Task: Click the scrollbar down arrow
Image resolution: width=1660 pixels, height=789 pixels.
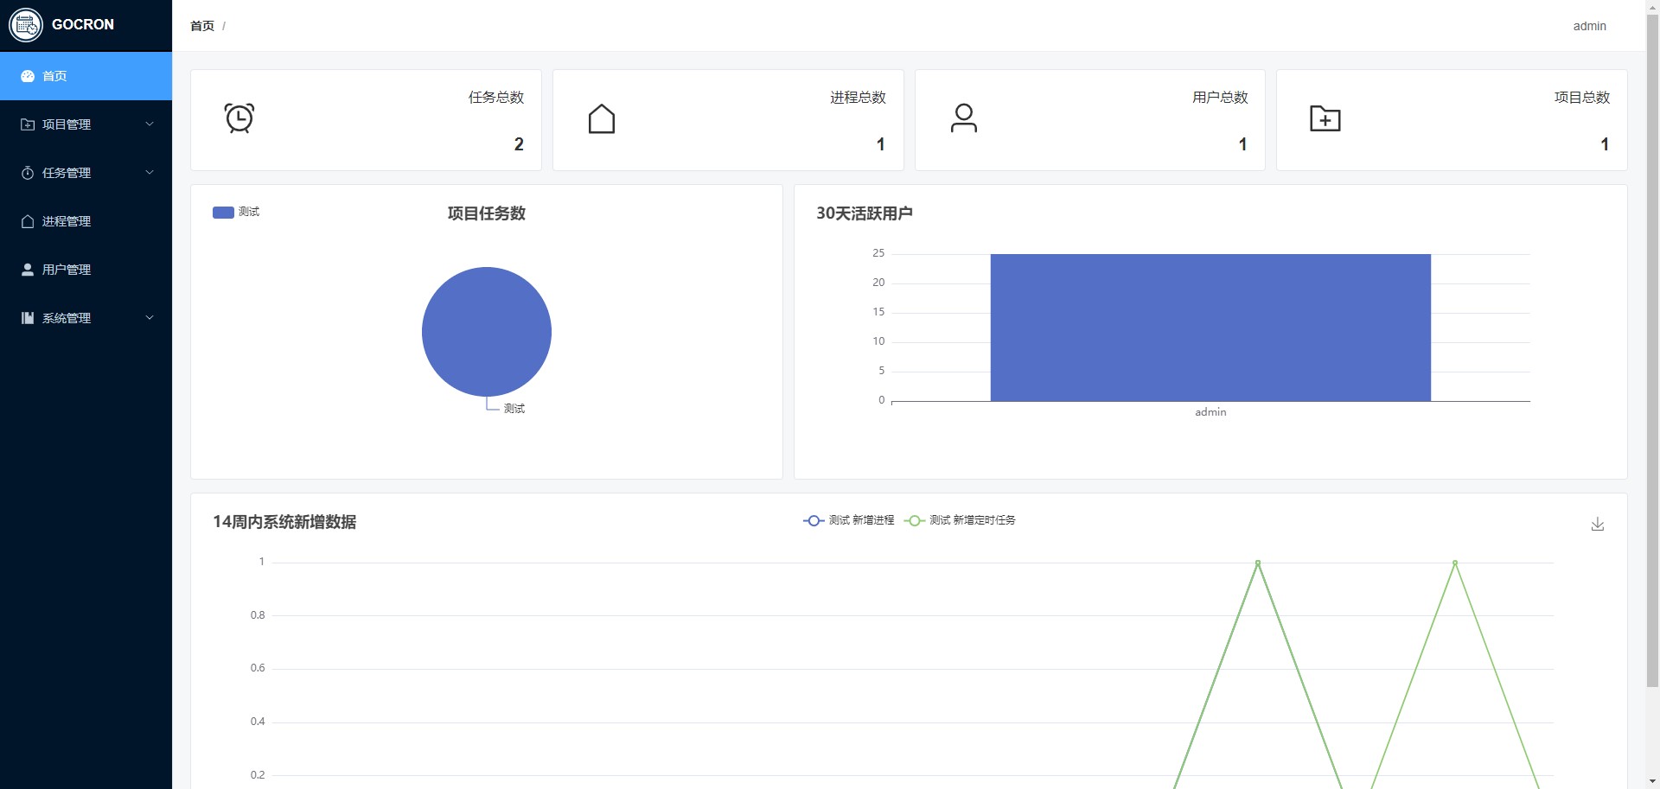Action: 1652,782
